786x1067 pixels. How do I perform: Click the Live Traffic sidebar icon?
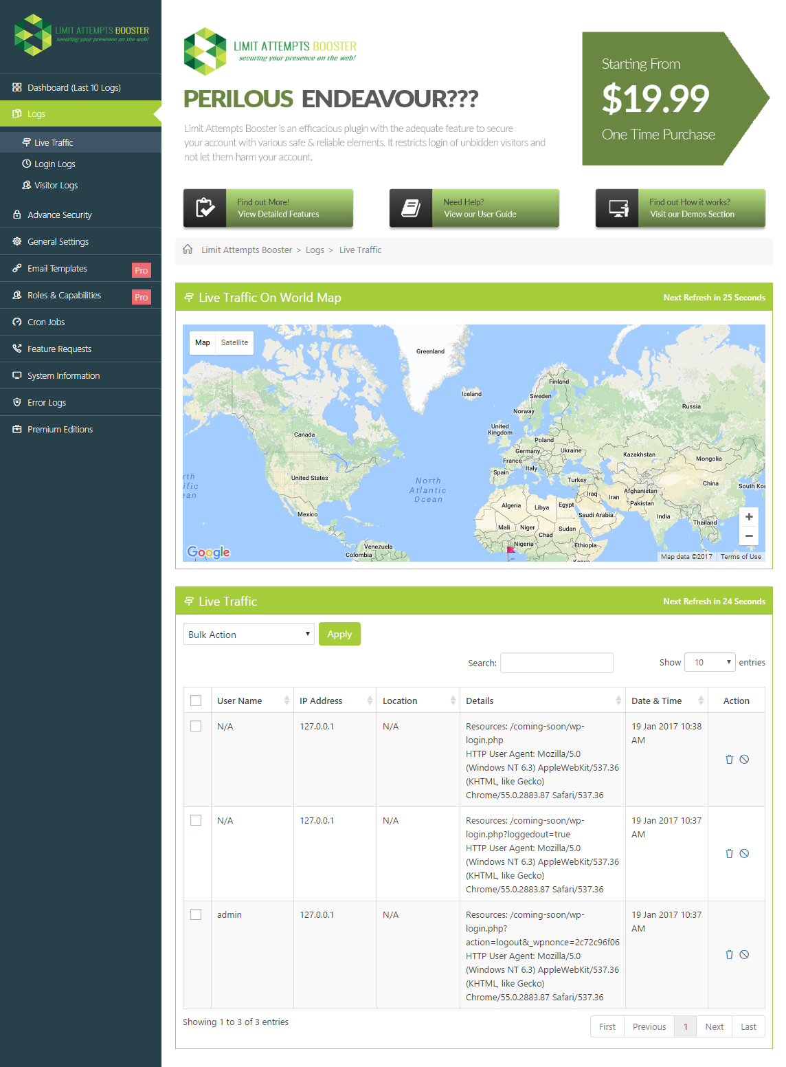pos(26,142)
